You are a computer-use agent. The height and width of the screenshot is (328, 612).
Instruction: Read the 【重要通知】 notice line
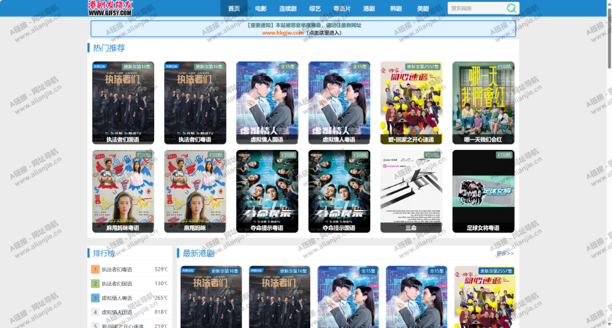(x=304, y=25)
